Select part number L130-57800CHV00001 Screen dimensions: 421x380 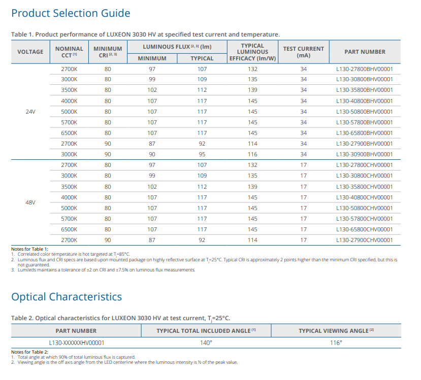coord(364,219)
